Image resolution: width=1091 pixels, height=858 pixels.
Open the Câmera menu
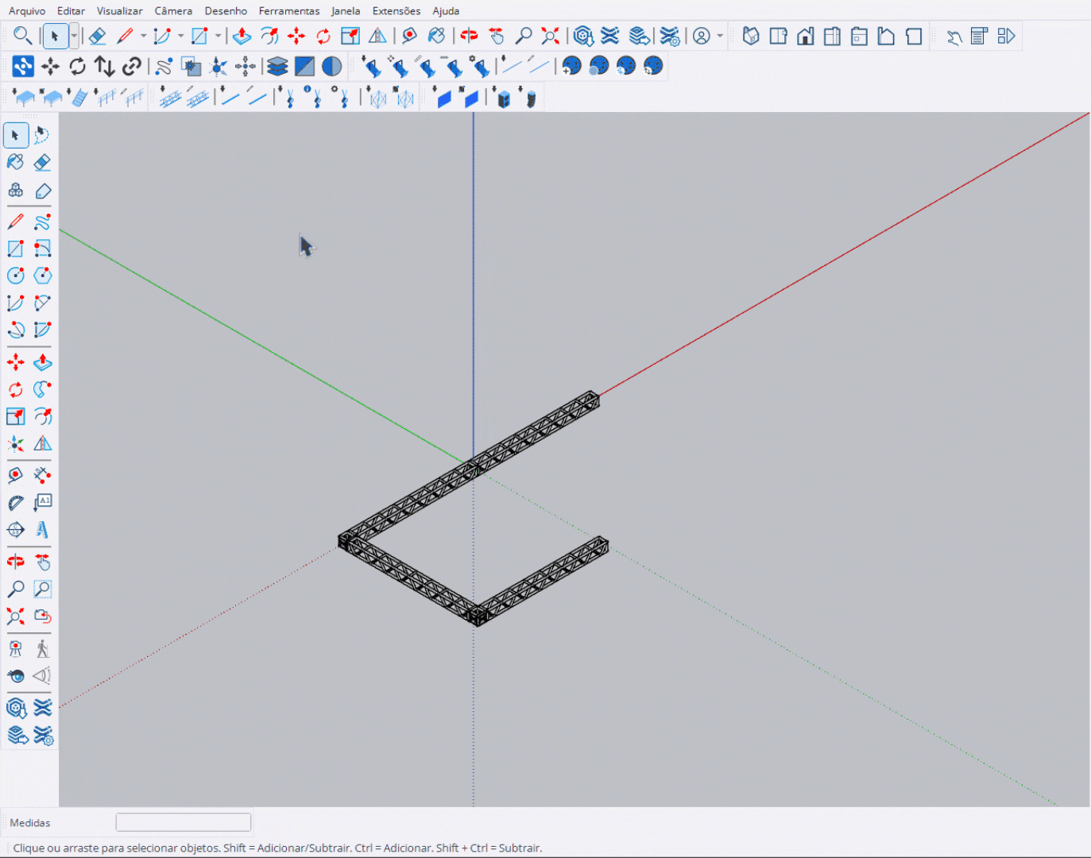(x=173, y=10)
